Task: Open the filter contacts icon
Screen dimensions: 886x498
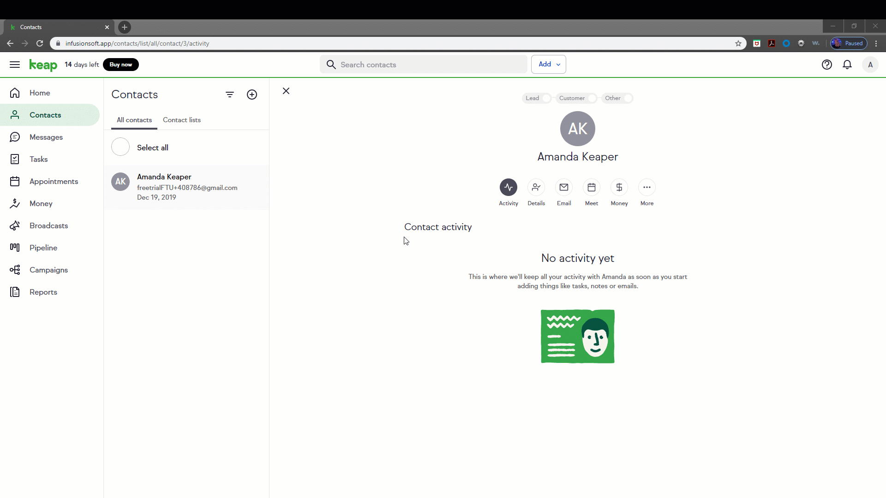Action: pos(230,95)
